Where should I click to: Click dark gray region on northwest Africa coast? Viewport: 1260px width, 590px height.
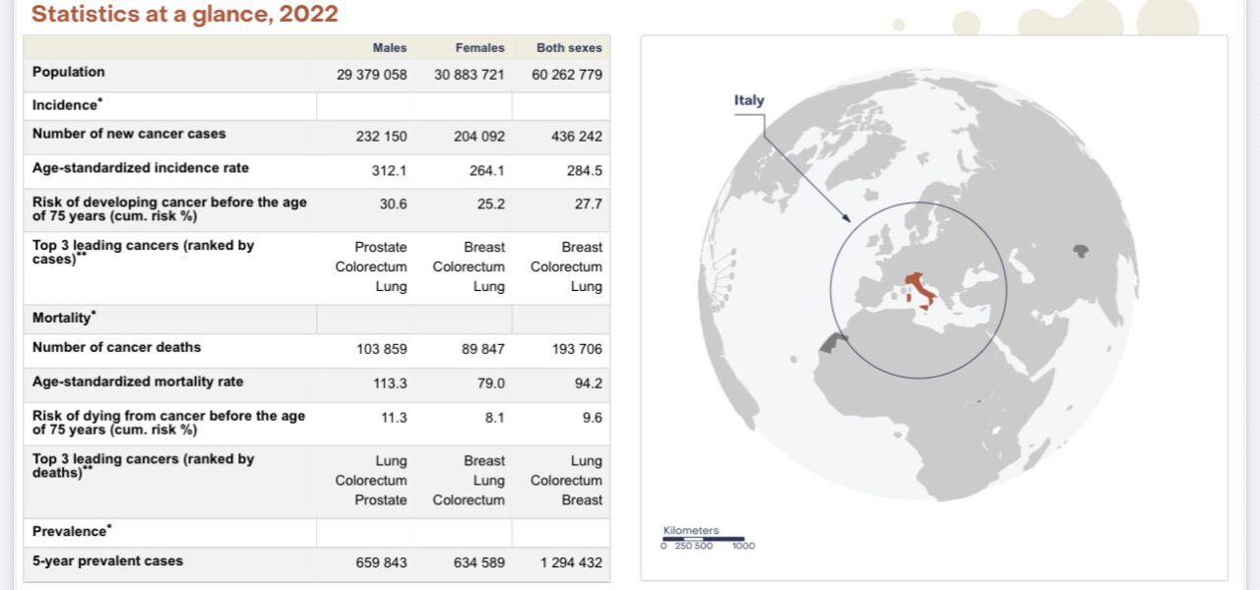pyautogui.click(x=835, y=341)
